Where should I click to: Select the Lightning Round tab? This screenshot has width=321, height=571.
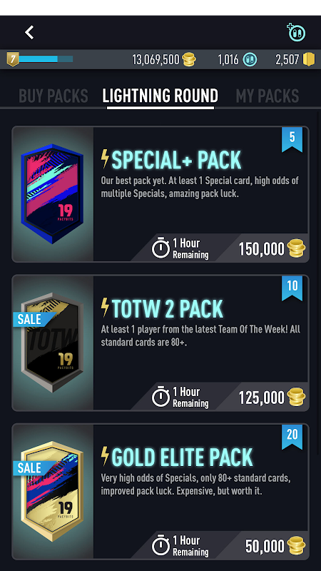160,96
